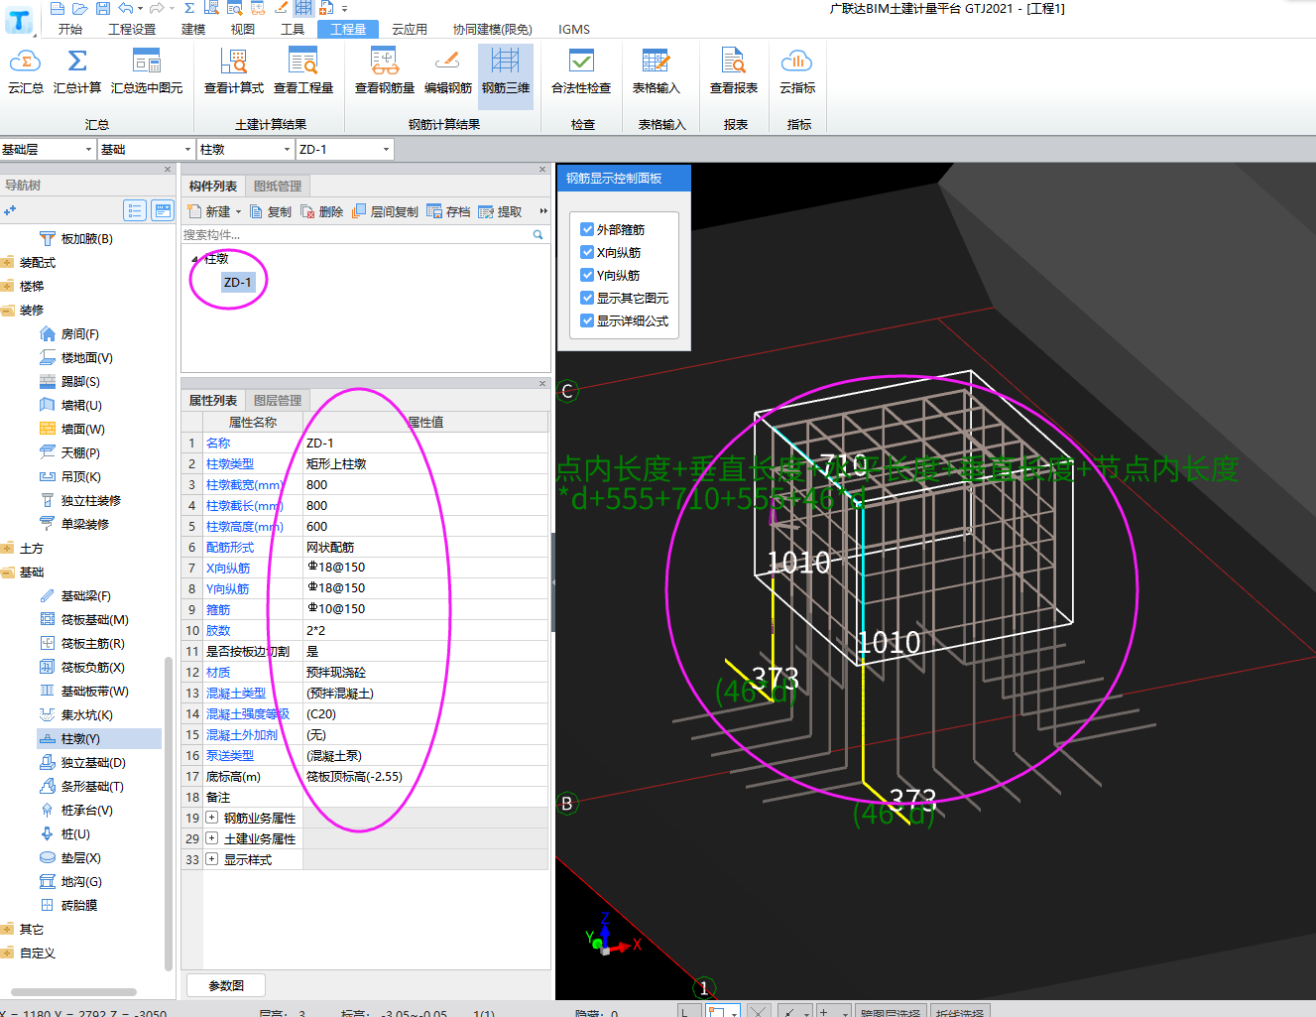Viewport: 1316px width, 1017px height.
Task: Click the 柱墩高度 value 600
Action: [426, 526]
